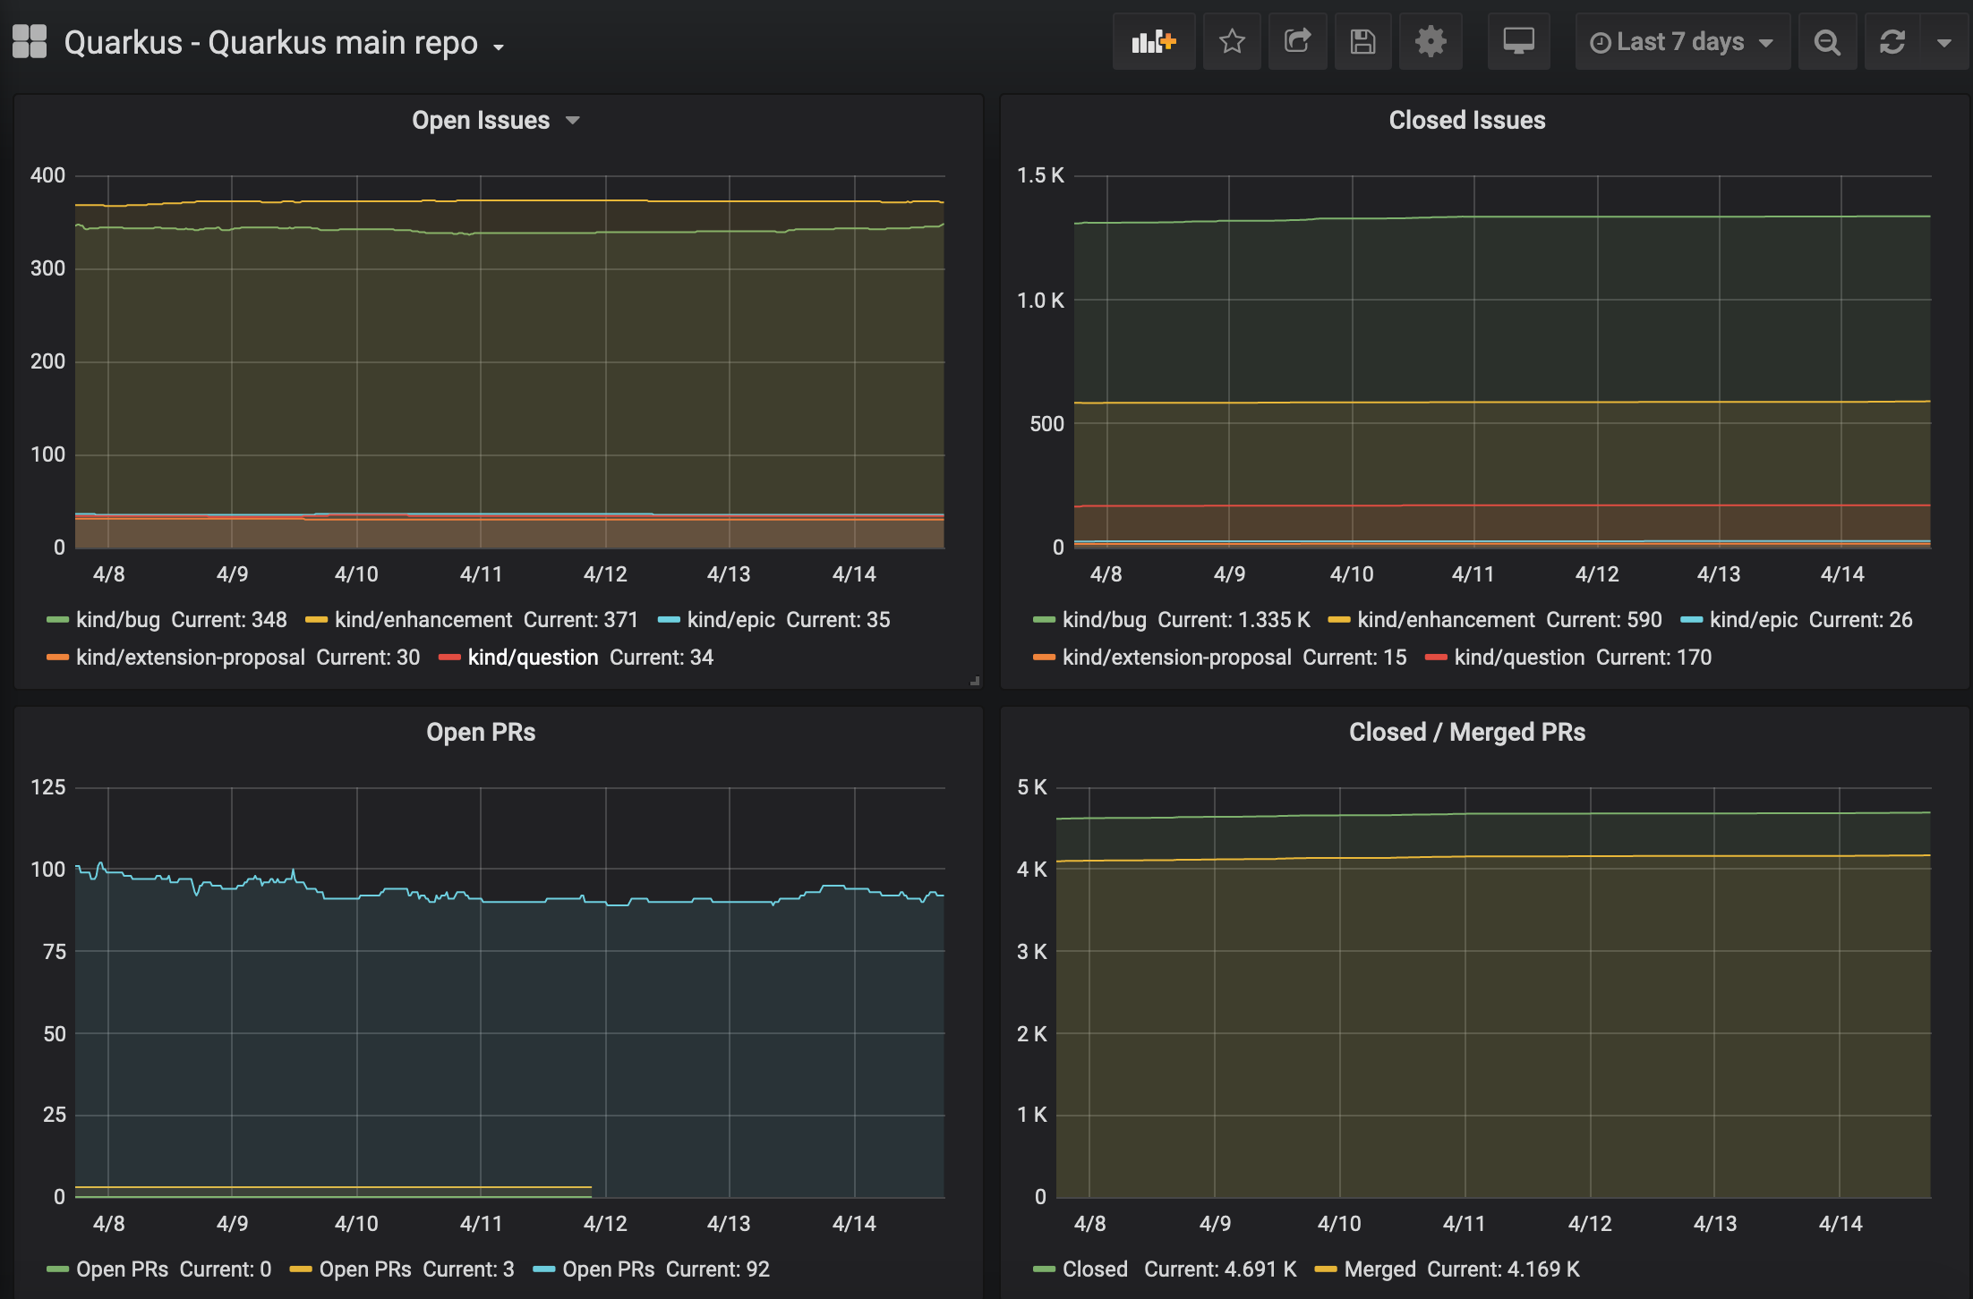Zoom out the time range
The height and width of the screenshot is (1299, 1973).
(1826, 41)
